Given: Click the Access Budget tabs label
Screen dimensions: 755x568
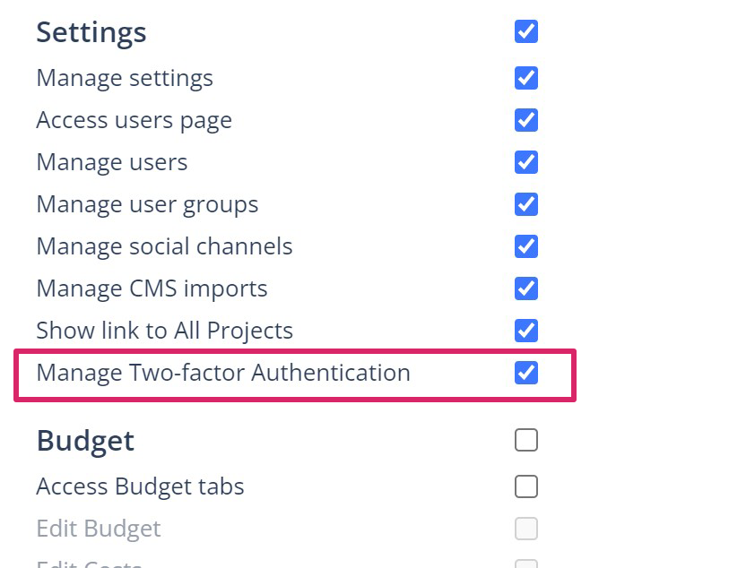Looking at the screenshot, I should pos(140,486).
